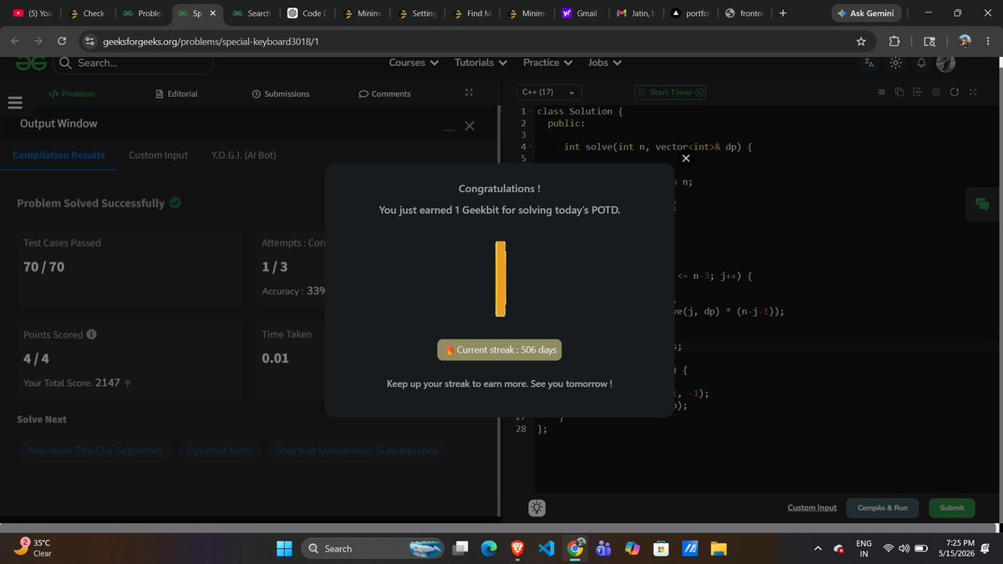Open Visual Studio Code from taskbar
Viewport: 1003px width, 564px height.
547,548
